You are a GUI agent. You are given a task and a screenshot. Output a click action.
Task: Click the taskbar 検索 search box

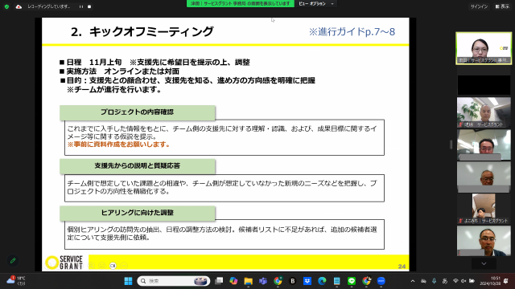coord(174,281)
